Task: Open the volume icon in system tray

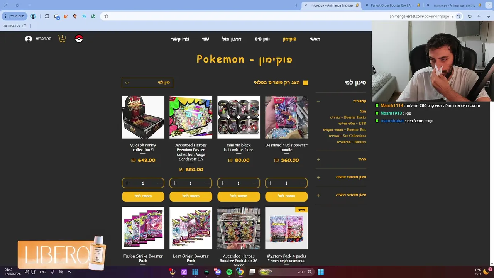Action: pos(27,272)
